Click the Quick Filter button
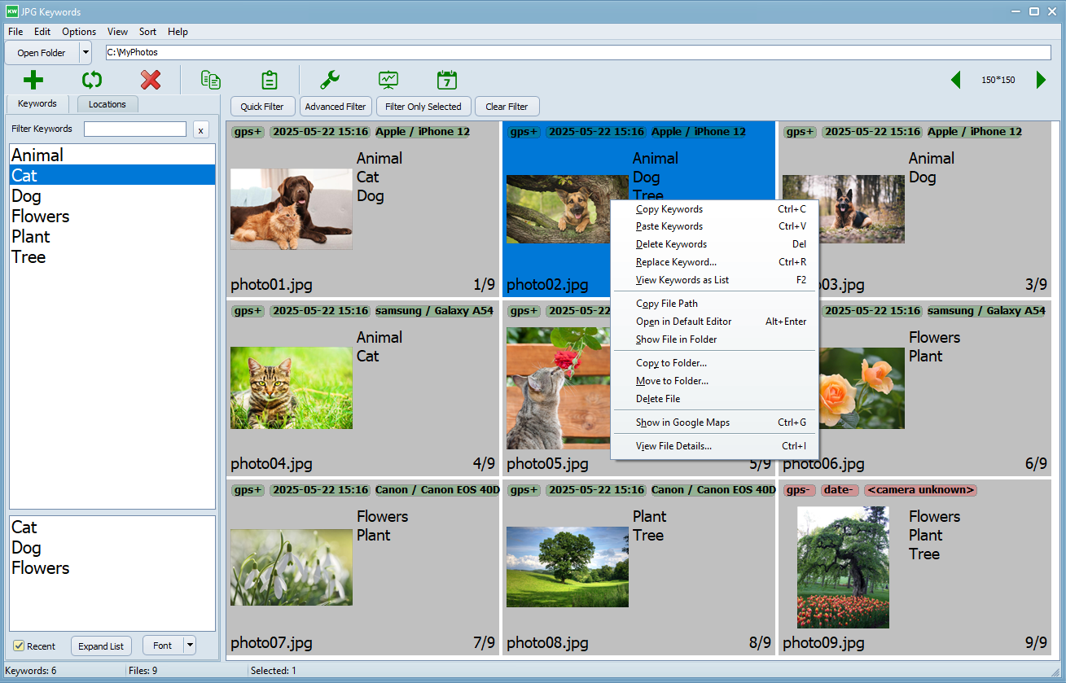Image resolution: width=1066 pixels, height=683 pixels. pyautogui.click(x=262, y=107)
